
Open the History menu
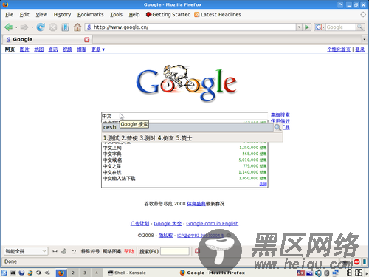pyautogui.click(x=62, y=15)
